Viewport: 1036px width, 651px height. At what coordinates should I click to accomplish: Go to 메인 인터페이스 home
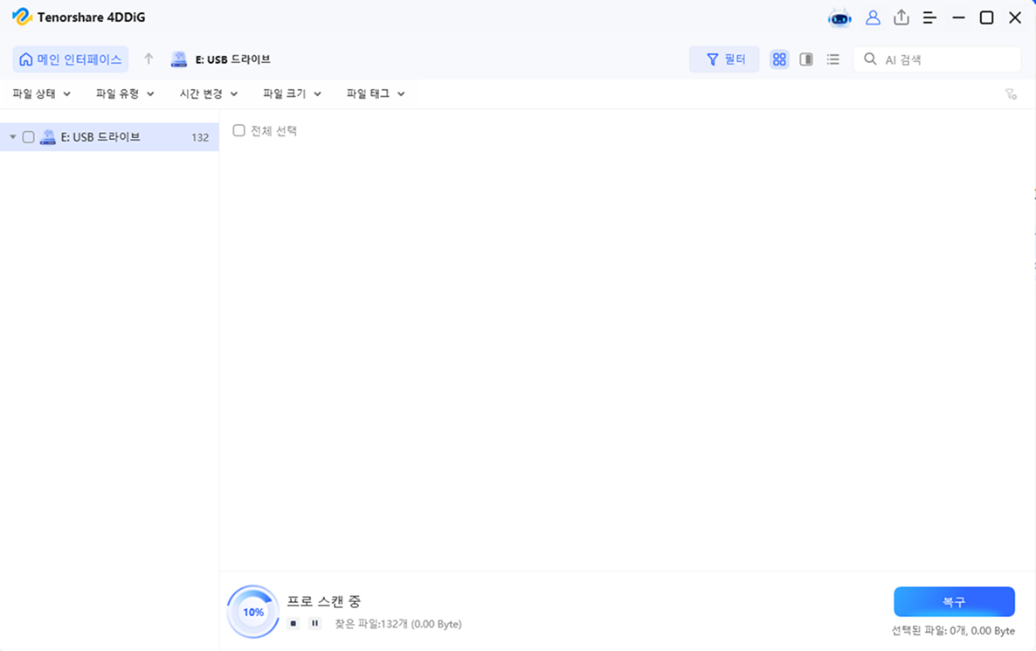[71, 59]
